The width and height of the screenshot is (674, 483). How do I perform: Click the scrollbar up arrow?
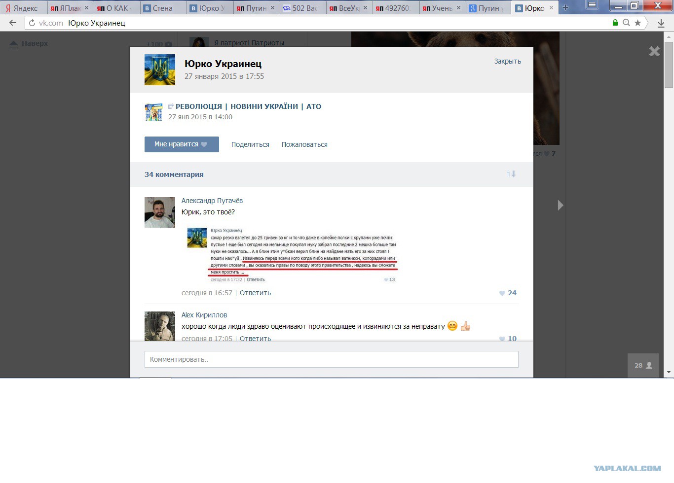click(x=669, y=36)
